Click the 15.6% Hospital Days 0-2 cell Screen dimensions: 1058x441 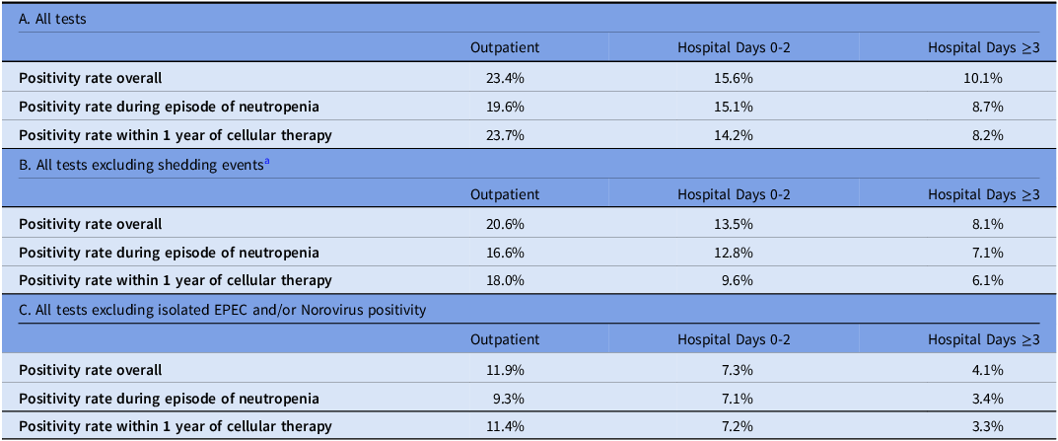[x=737, y=78]
